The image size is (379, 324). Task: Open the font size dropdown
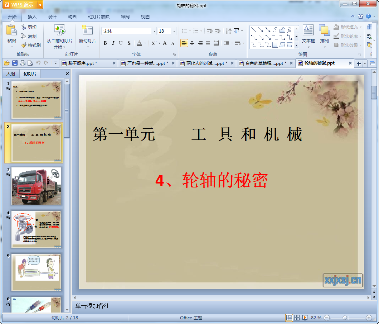[x=174, y=31]
